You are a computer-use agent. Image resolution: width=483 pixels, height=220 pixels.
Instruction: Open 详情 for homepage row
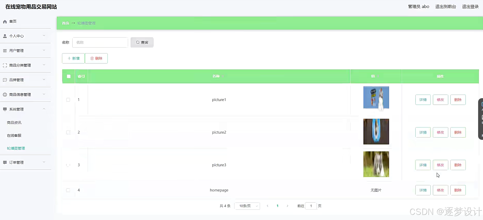(423, 190)
